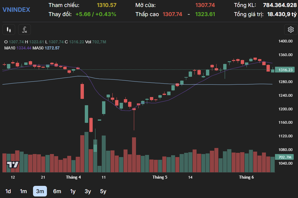Click the Tháng 6 time axis label
298x198 pixels.
click(x=246, y=177)
